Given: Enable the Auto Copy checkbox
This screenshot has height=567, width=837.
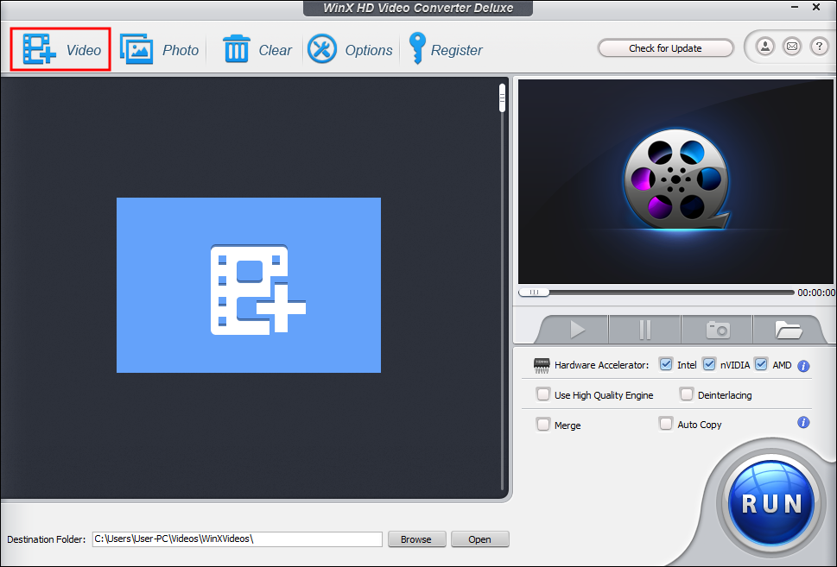Looking at the screenshot, I should pos(666,424).
